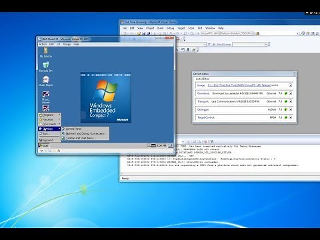Open the Programs submenu in Start menu
This screenshot has width=320, height=240.
[x=49, y=115]
